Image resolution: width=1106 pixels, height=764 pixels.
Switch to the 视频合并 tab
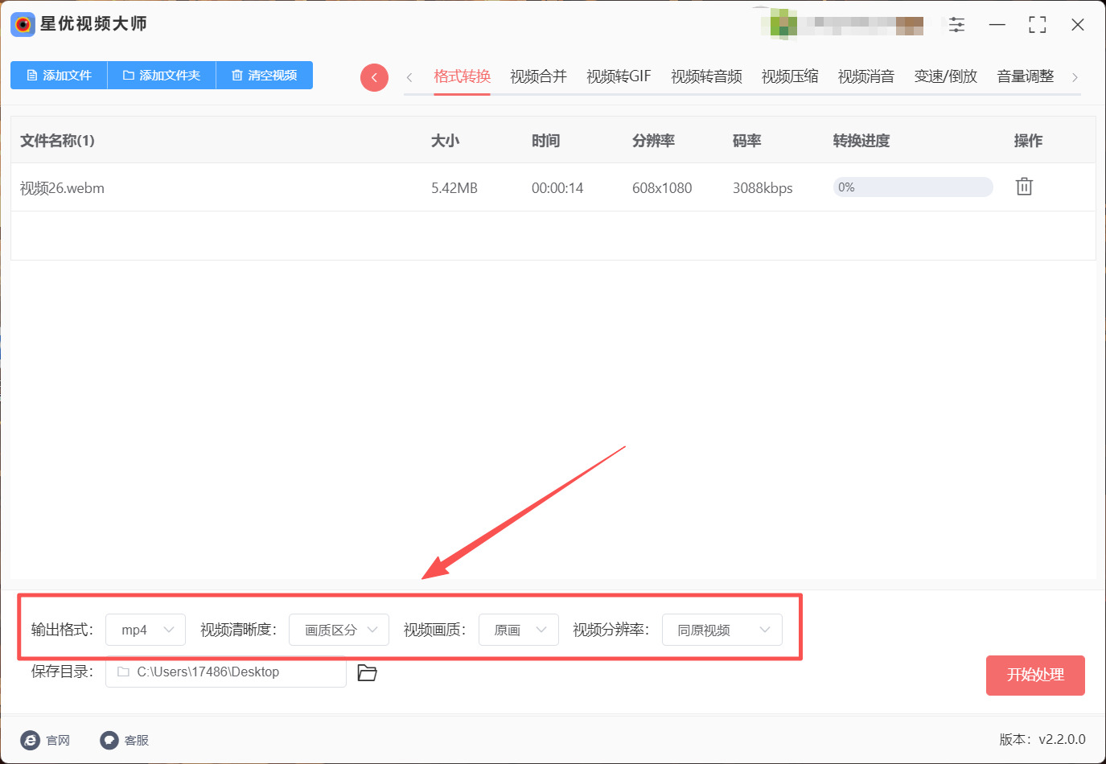[538, 76]
